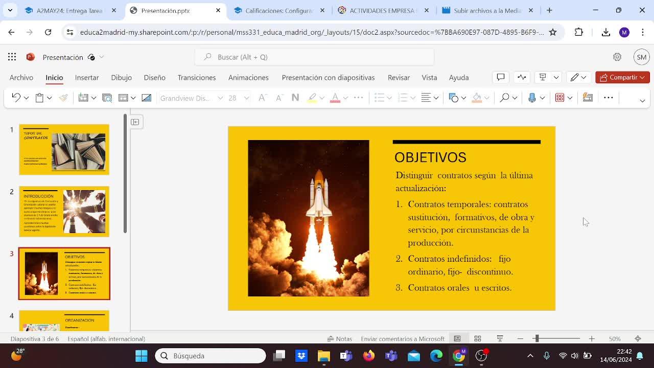Viewport: 654px width, 368px height.
Task: Insert a shape using the Shapes icon
Action: [x=453, y=98]
